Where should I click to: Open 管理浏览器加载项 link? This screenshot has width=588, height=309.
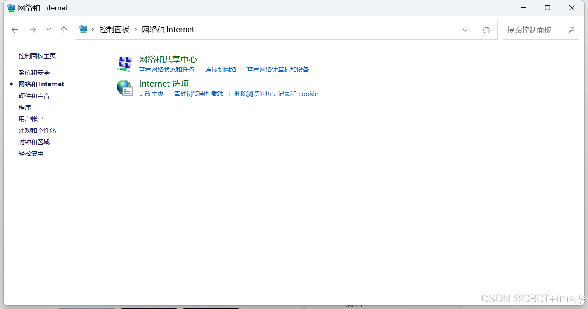point(199,94)
